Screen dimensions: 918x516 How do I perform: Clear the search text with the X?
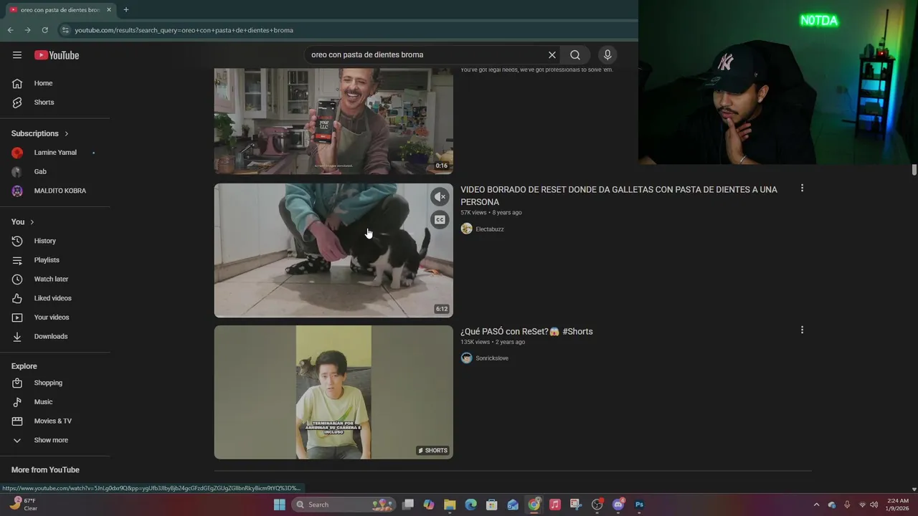click(552, 54)
